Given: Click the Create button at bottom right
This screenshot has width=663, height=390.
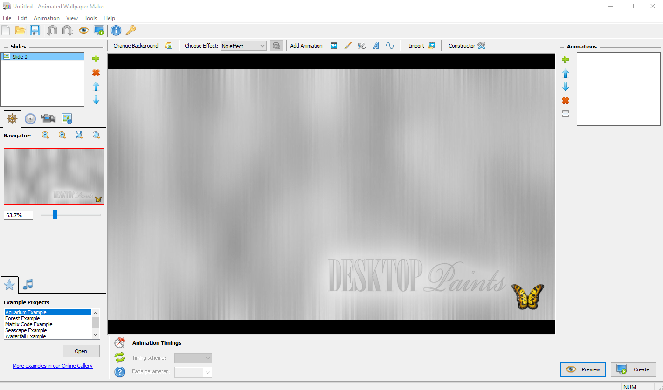Looking at the screenshot, I should click(633, 369).
